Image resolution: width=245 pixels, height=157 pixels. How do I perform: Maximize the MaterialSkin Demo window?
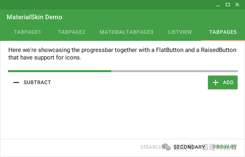click(x=228, y=4)
